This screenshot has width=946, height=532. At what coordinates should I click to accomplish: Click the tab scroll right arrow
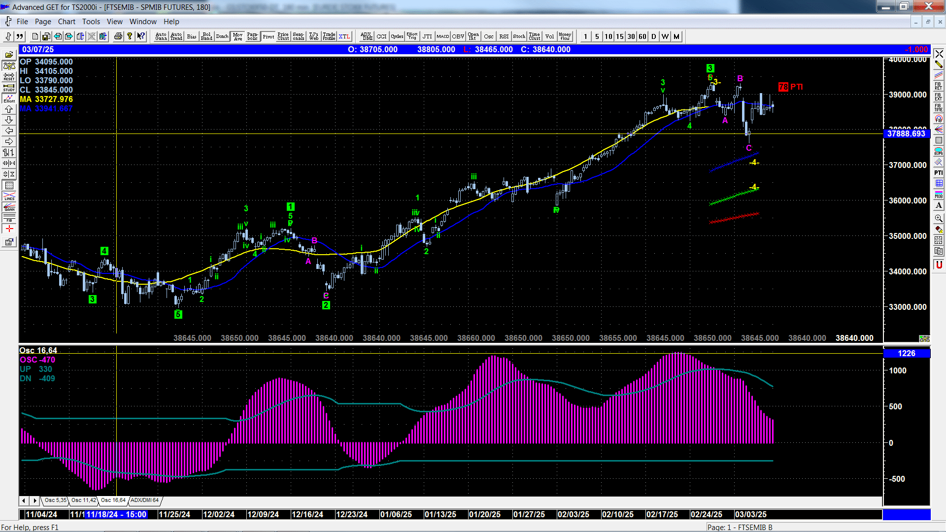tap(34, 500)
